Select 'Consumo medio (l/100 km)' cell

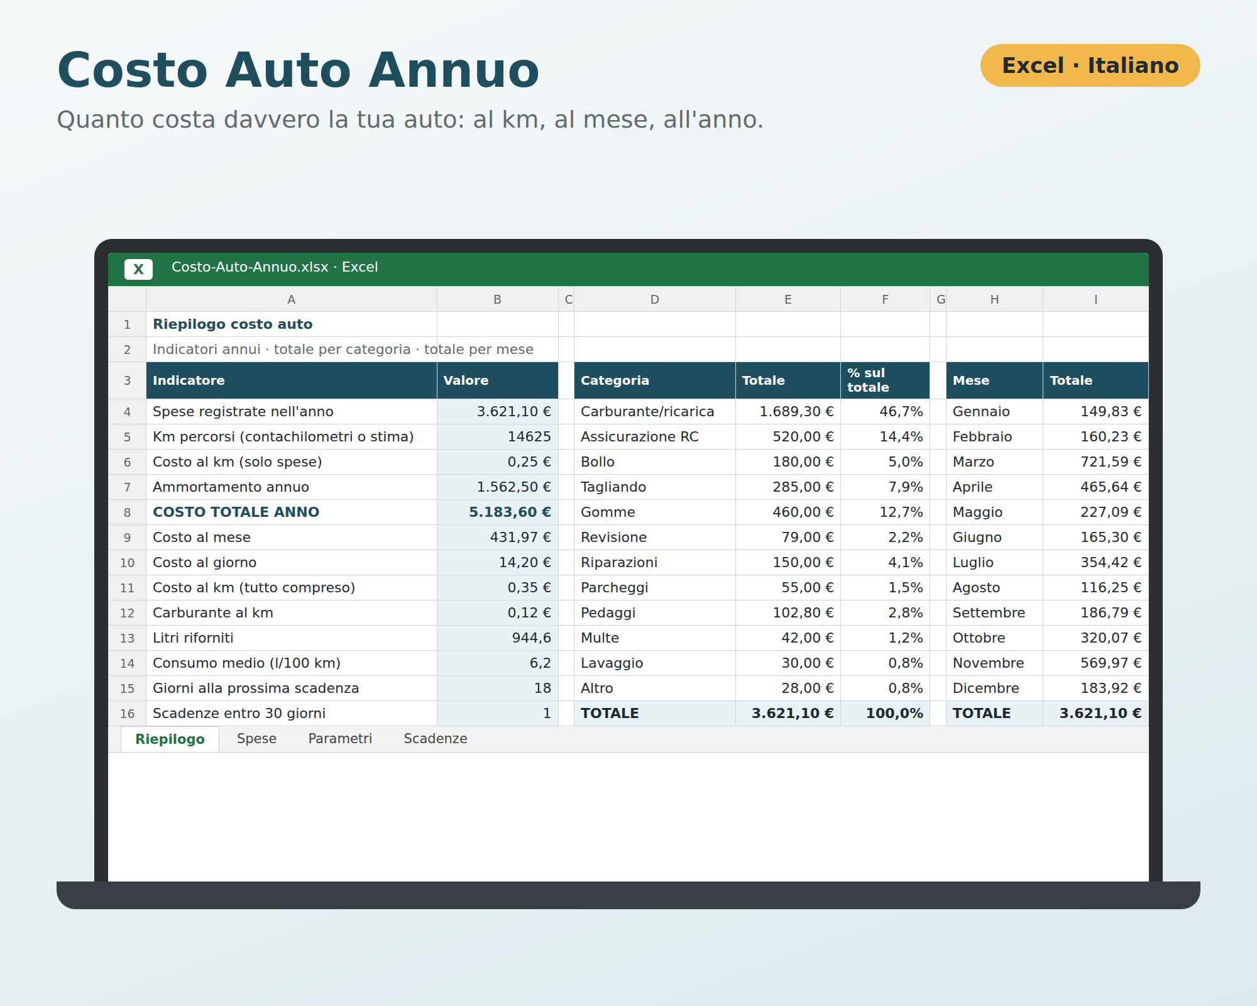tap(292, 663)
